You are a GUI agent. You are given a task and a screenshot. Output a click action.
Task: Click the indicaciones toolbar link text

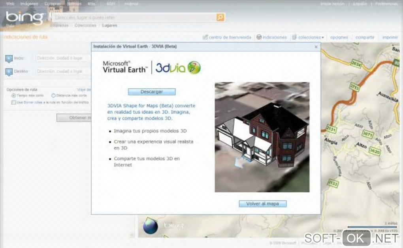[275, 37]
